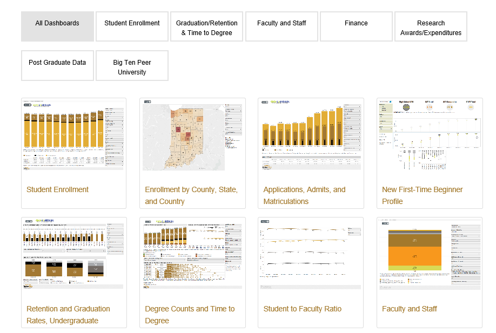Viewport: 496px width, 333px height.
Task: Click the Faculty and Staff stacked chart thumbnail
Action: 430,254
